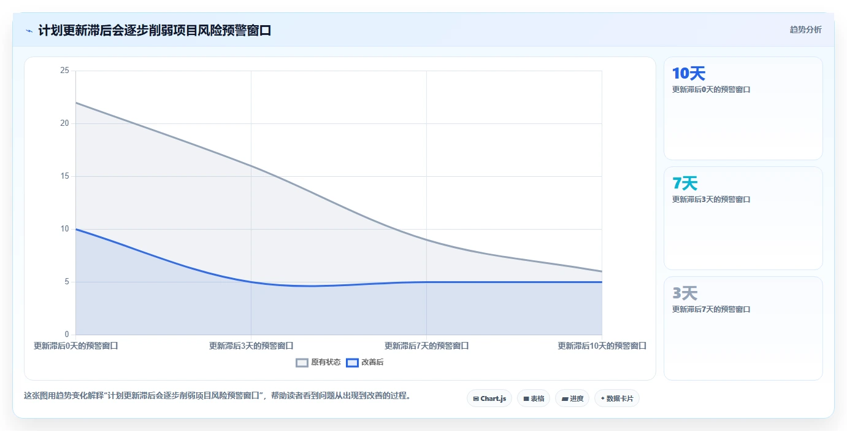
Task: Click the 数据卡片 tag chip
Action: pyautogui.click(x=617, y=398)
